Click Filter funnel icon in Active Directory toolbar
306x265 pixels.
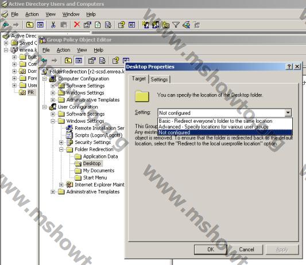click(x=176, y=25)
